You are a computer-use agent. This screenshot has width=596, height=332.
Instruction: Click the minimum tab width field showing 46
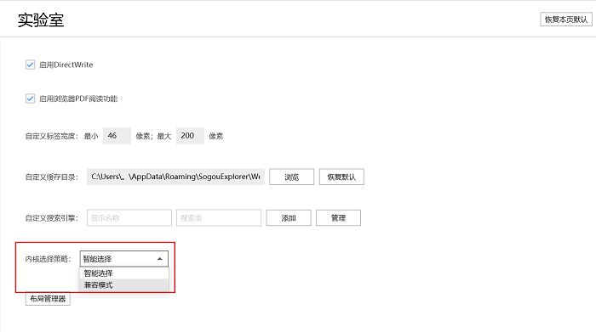(x=117, y=136)
